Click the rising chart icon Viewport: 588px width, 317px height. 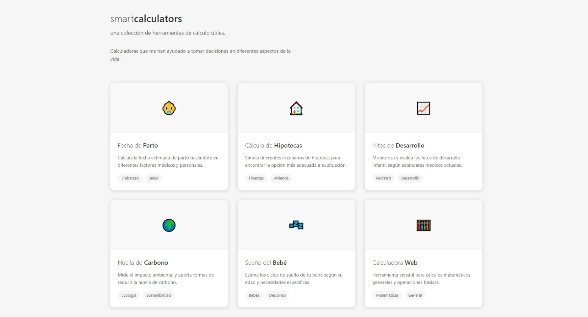pyautogui.click(x=423, y=108)
